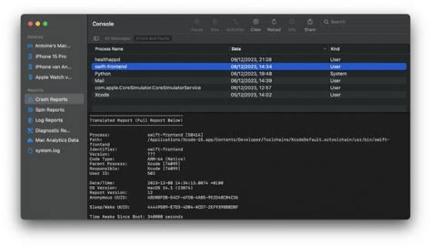The width and height of the screenshot is (431, 247).
Task: Click the Time Awake Since Boot line
Action: click(136, 216)
